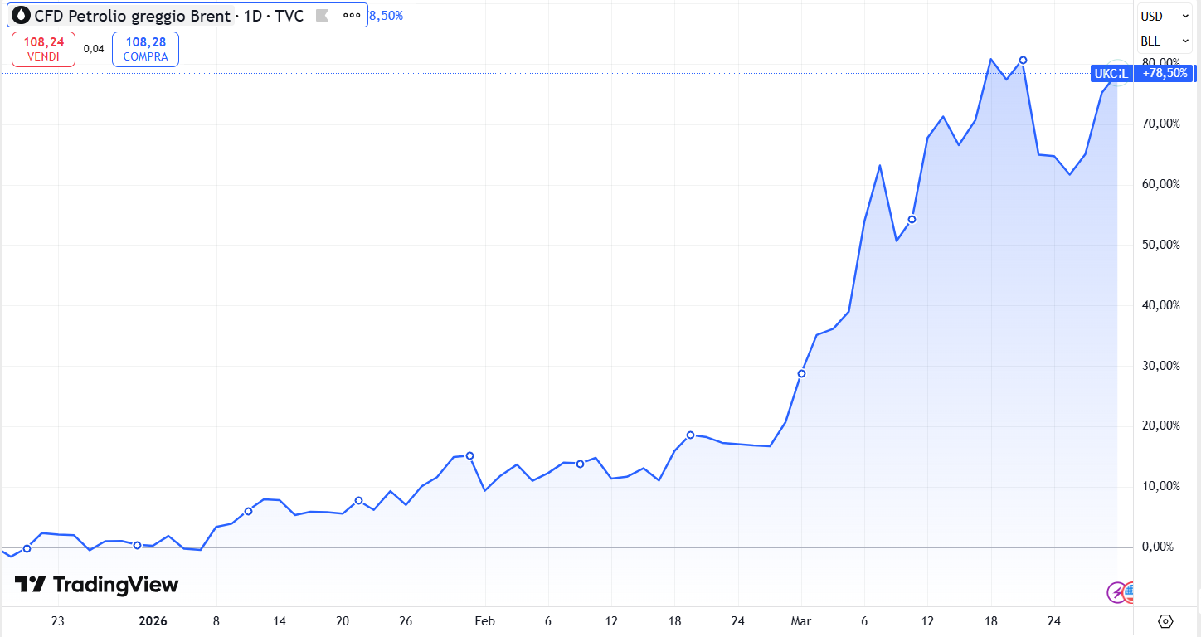The height and width of the screenshot is (637, 1201).
Task: Click the CFD Petrolio greggio Brent title
Action: pos(132,16)
